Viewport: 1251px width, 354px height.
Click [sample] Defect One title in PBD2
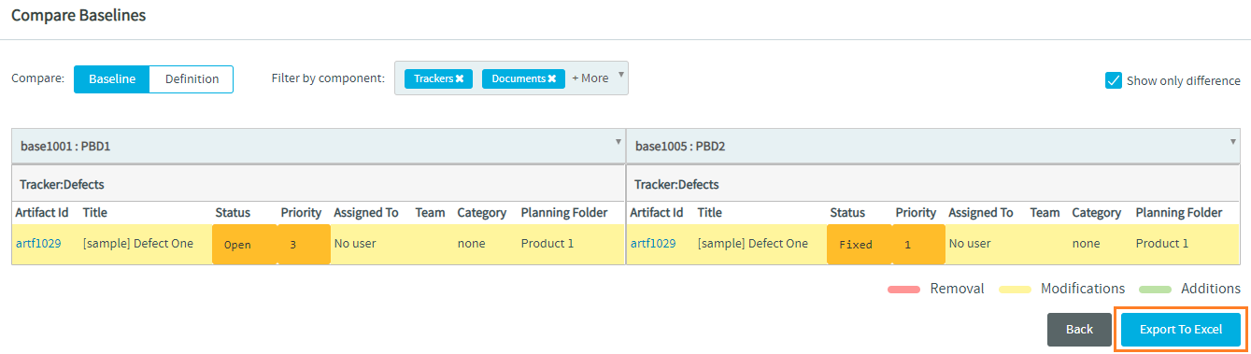coord(753,244)
